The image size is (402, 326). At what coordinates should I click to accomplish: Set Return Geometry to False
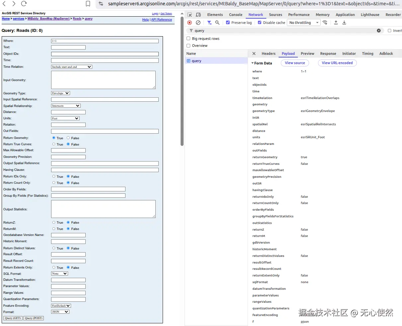[68, 138]
